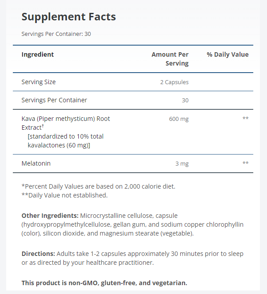
Task: Click the 'Servings Per Container: 30' line under heading
Action: tap(56, 34)
